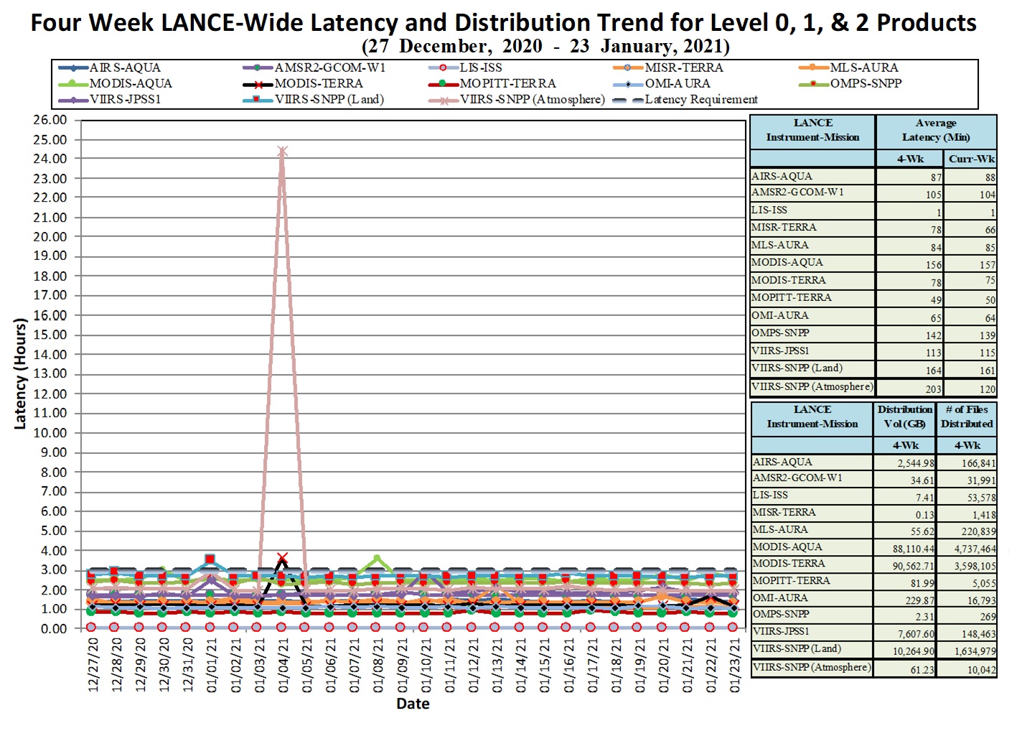Click the MODIS-AQUA 4-Wk latency value 156

[933, 265]
